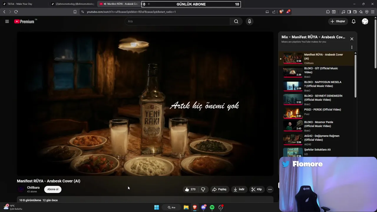
Task: Click the video title Manifest RÜYA
Action: (49, 181)
